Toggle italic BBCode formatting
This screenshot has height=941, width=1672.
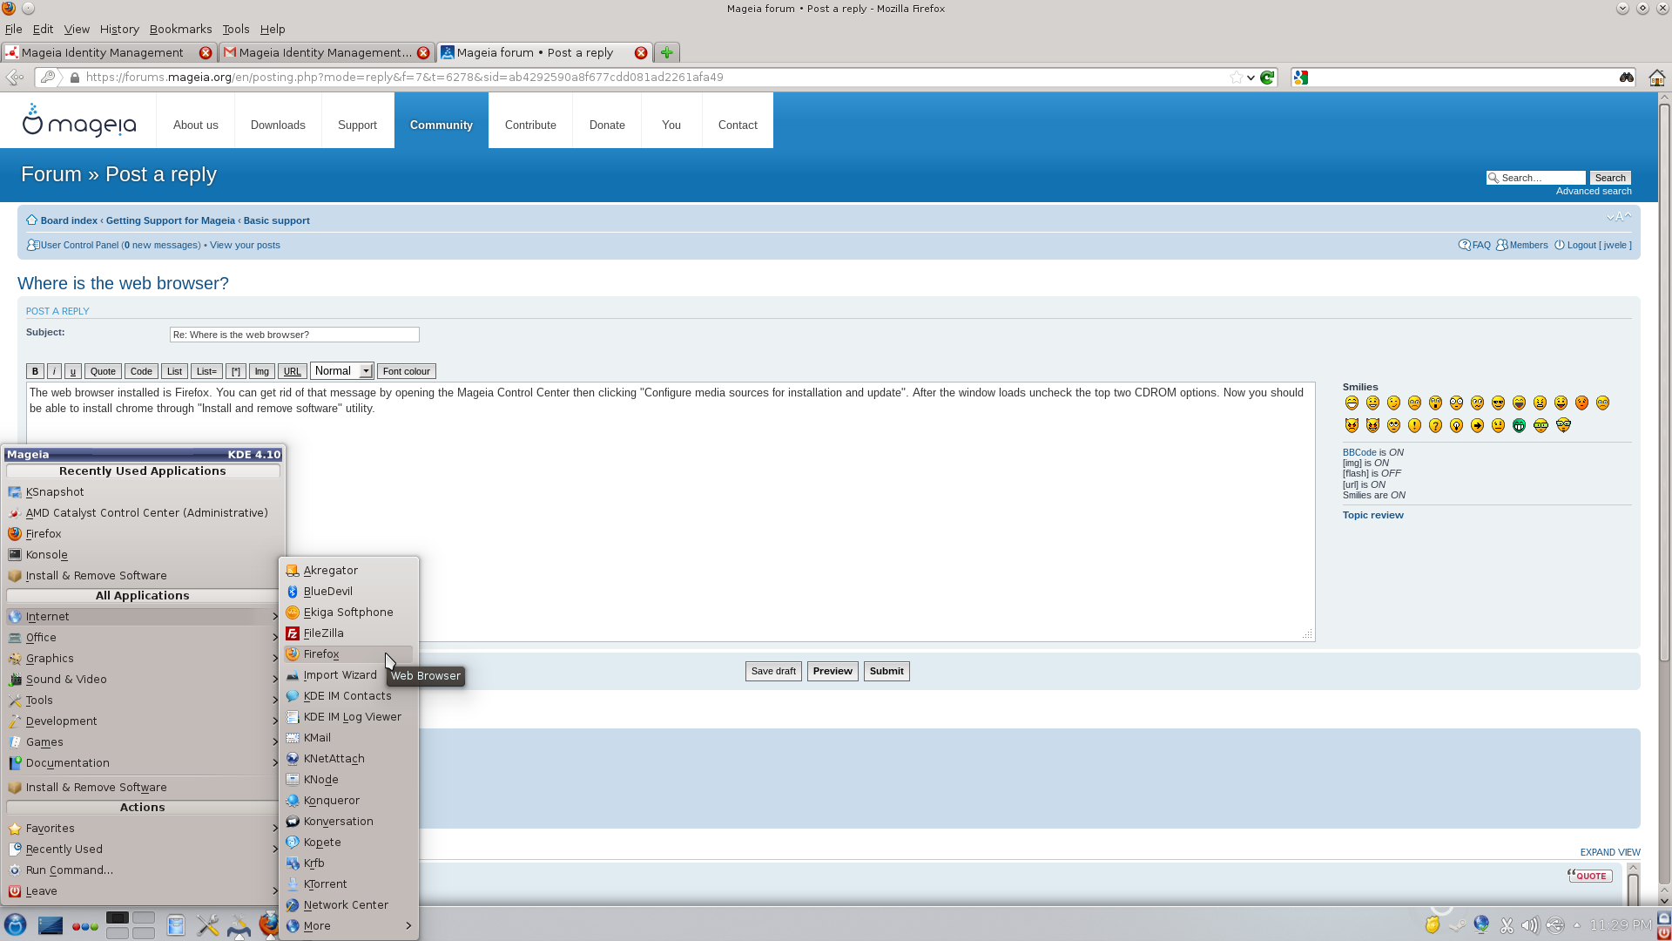[x=54, y=371]
